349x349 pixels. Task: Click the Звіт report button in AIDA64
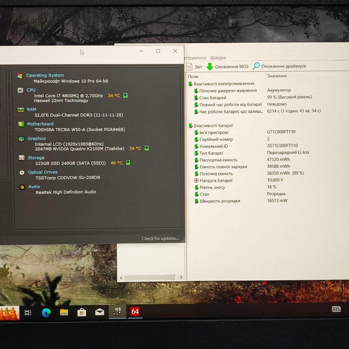coord(194,67)
